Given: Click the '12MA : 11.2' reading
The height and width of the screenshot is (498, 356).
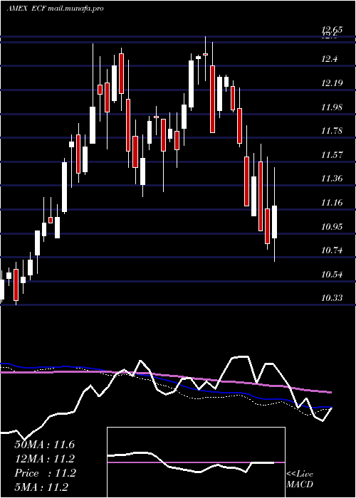Looking at the screenshot, I should (x=44, y=459).
